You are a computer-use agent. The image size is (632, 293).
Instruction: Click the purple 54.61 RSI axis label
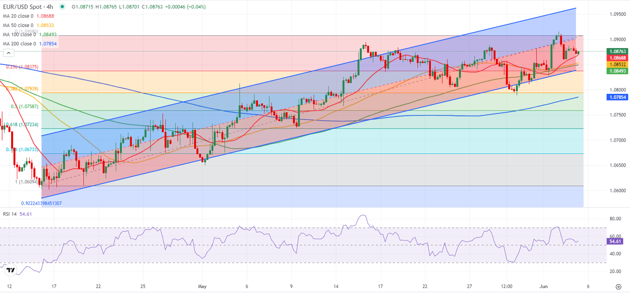[614, 242]
